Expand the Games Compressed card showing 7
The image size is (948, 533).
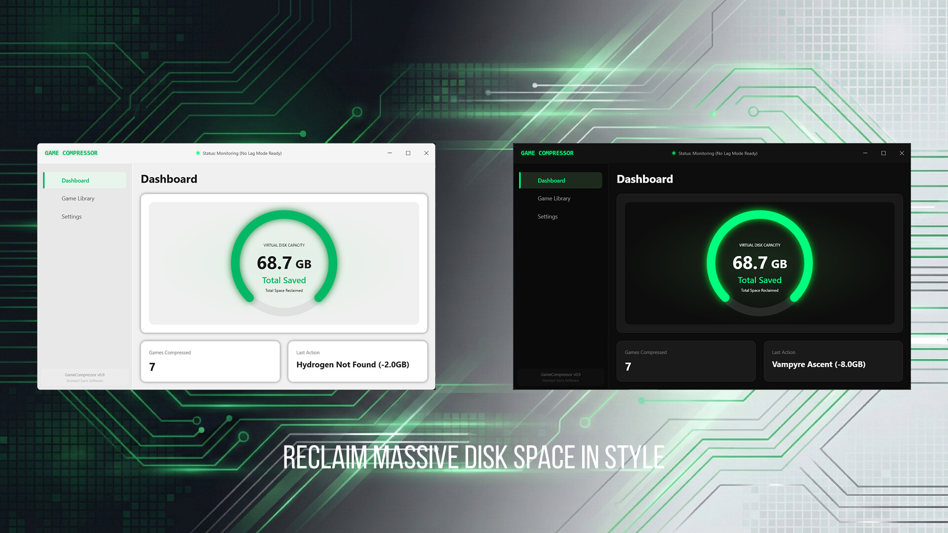tap(210, 361)
